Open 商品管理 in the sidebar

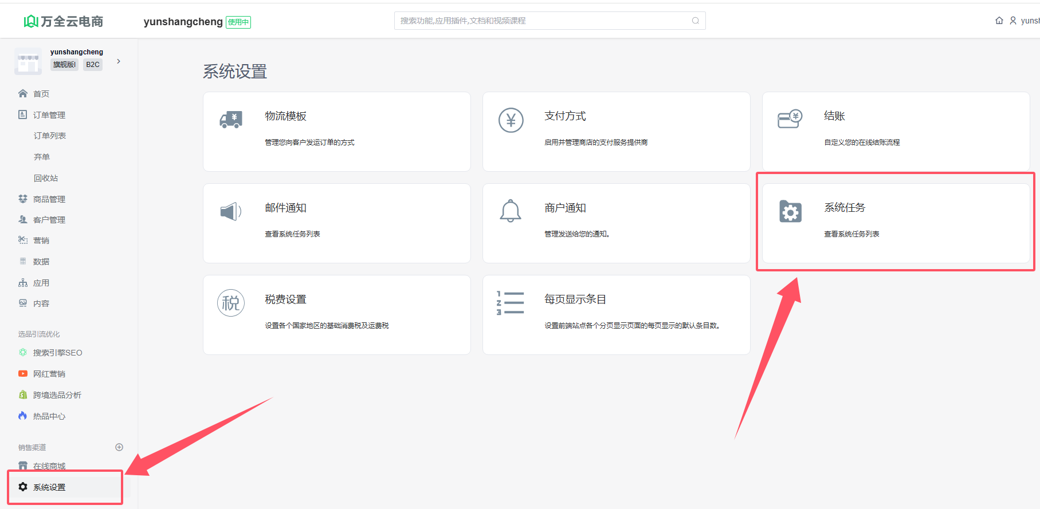point(49,199)
